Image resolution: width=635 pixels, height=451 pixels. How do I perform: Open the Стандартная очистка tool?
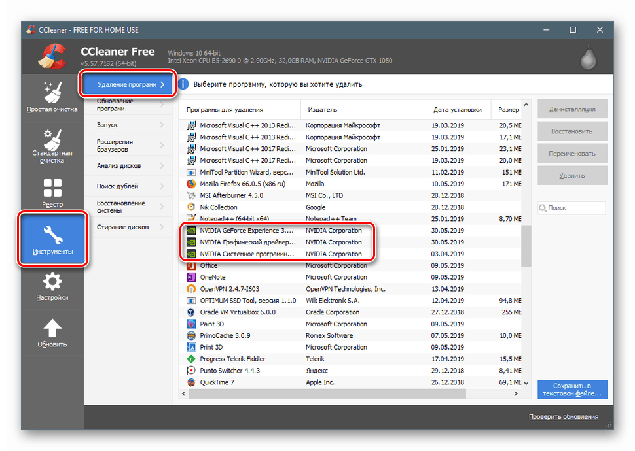pos(52,144)
